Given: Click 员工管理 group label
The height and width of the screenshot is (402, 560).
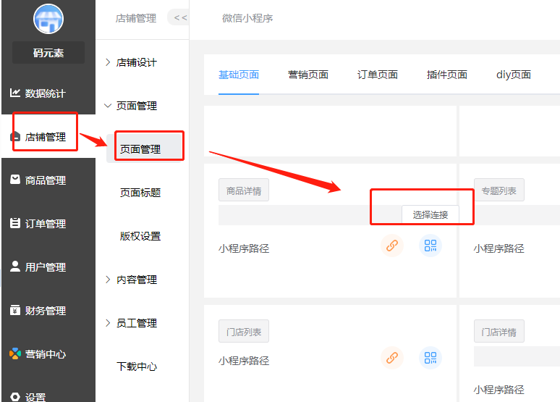Looking at the screenshot, I should coord(137,323).
